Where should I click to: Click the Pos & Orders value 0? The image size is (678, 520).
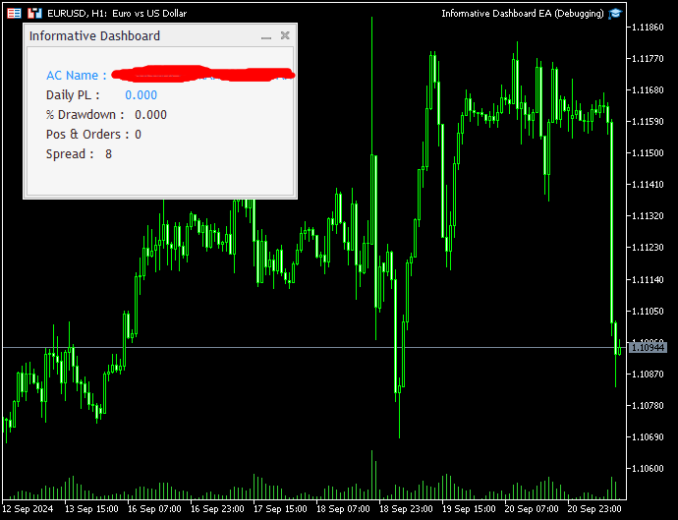point(138,135)
